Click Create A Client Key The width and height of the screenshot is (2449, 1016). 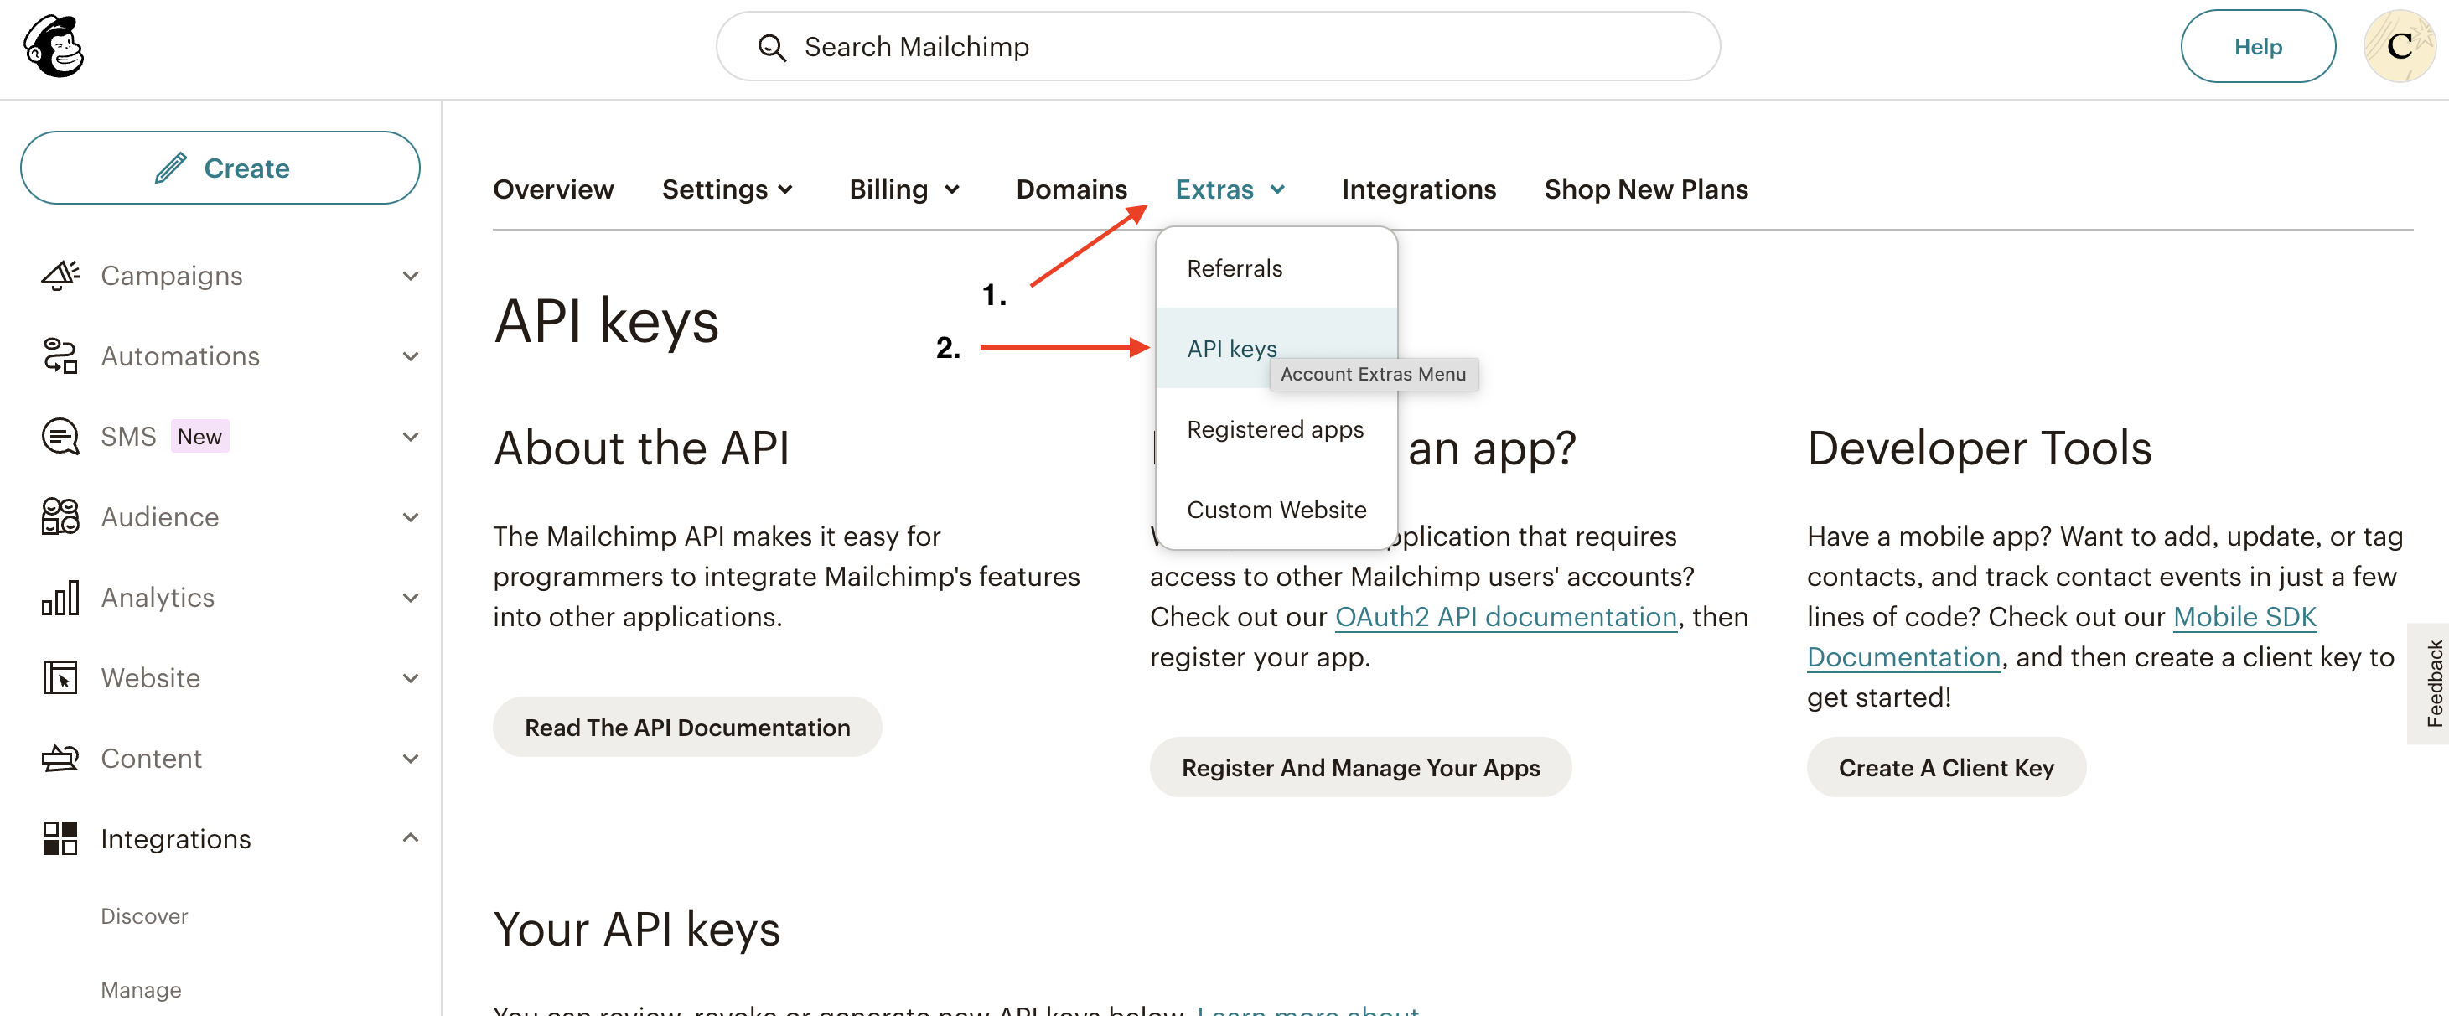pos(1945,767)
